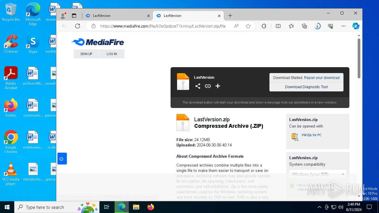Click Download Diagnostic Tool link
The height and width of the screenshot is (213, 379).
click(x=306, y=87)
